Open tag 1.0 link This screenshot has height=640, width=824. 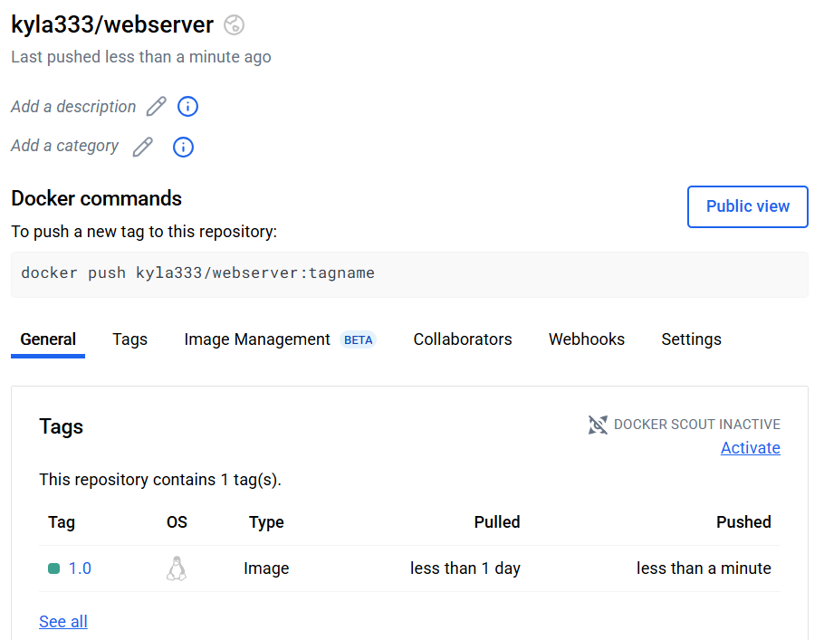tap(80, 568)
